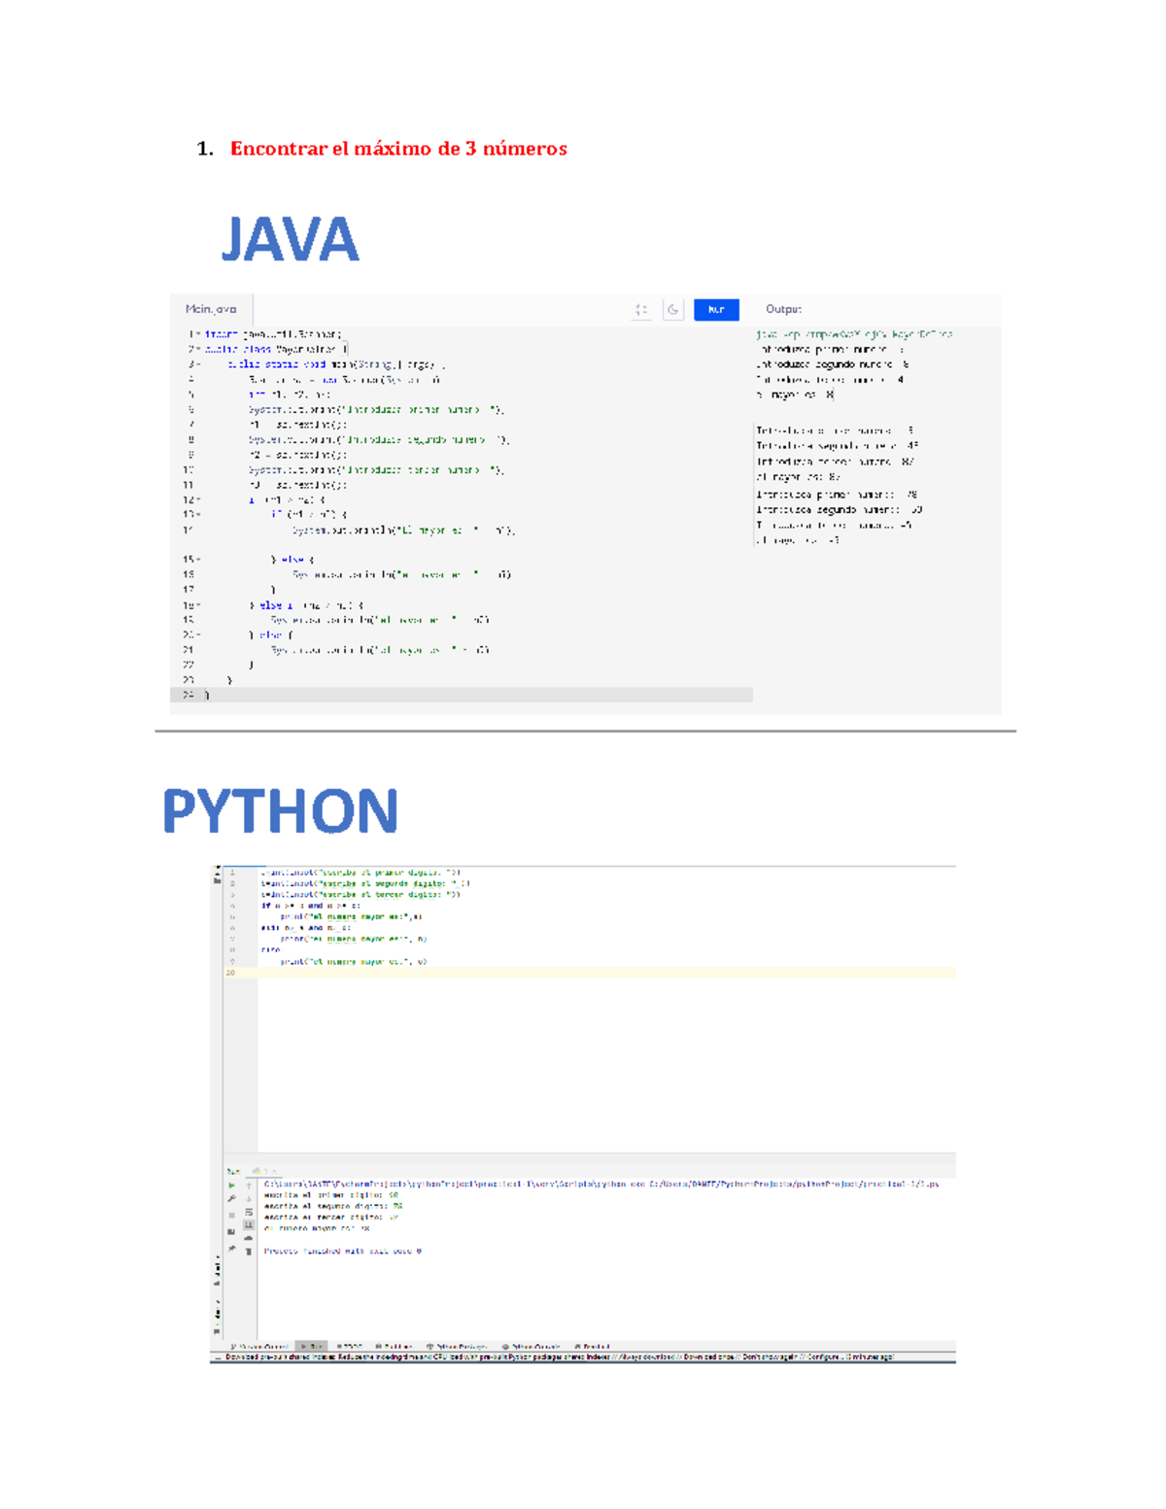Click the soft-wrap icon in Run console toolbar
Screen dimensions: 1166x1509
[249, 1213]
